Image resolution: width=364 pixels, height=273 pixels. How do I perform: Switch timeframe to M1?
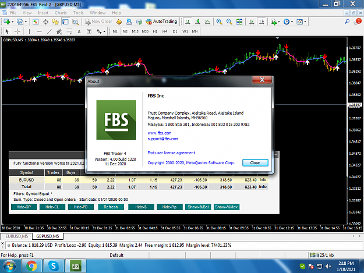115,31
